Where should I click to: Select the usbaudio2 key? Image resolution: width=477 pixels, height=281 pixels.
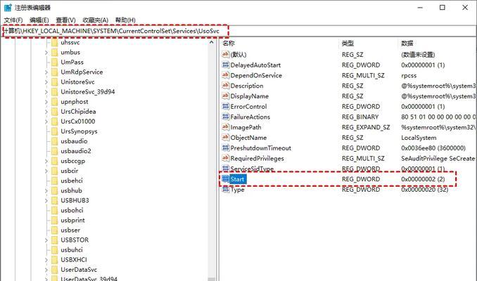tap(76, 151)
